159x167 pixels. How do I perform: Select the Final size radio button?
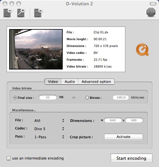pos(15,97)
